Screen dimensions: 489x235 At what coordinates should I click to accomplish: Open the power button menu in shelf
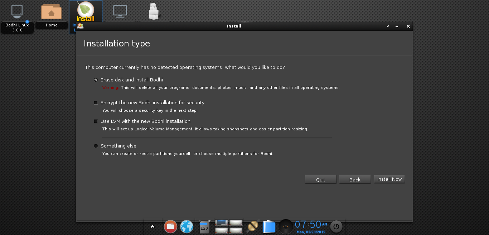(x=336, y=226)
